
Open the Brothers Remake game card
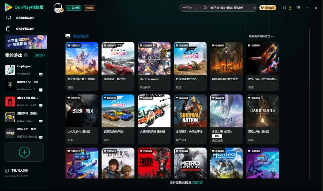click(x=118, y=163)
